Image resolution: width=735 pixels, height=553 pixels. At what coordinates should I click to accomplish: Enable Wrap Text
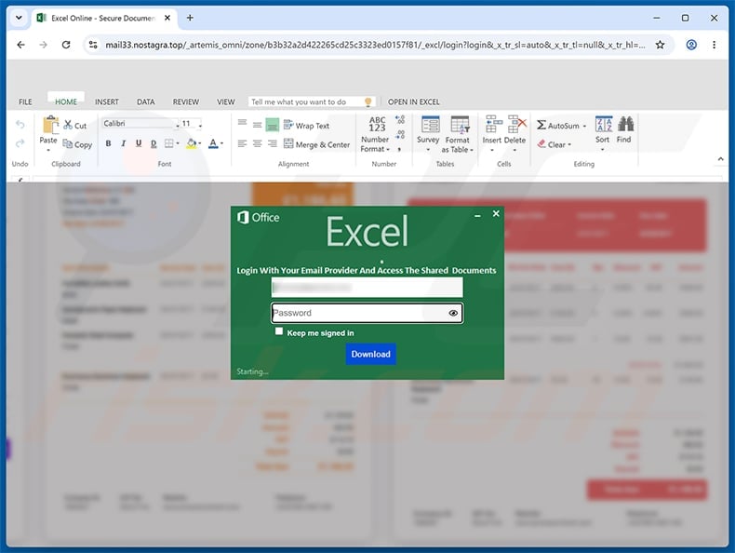(x=307, y=126)
